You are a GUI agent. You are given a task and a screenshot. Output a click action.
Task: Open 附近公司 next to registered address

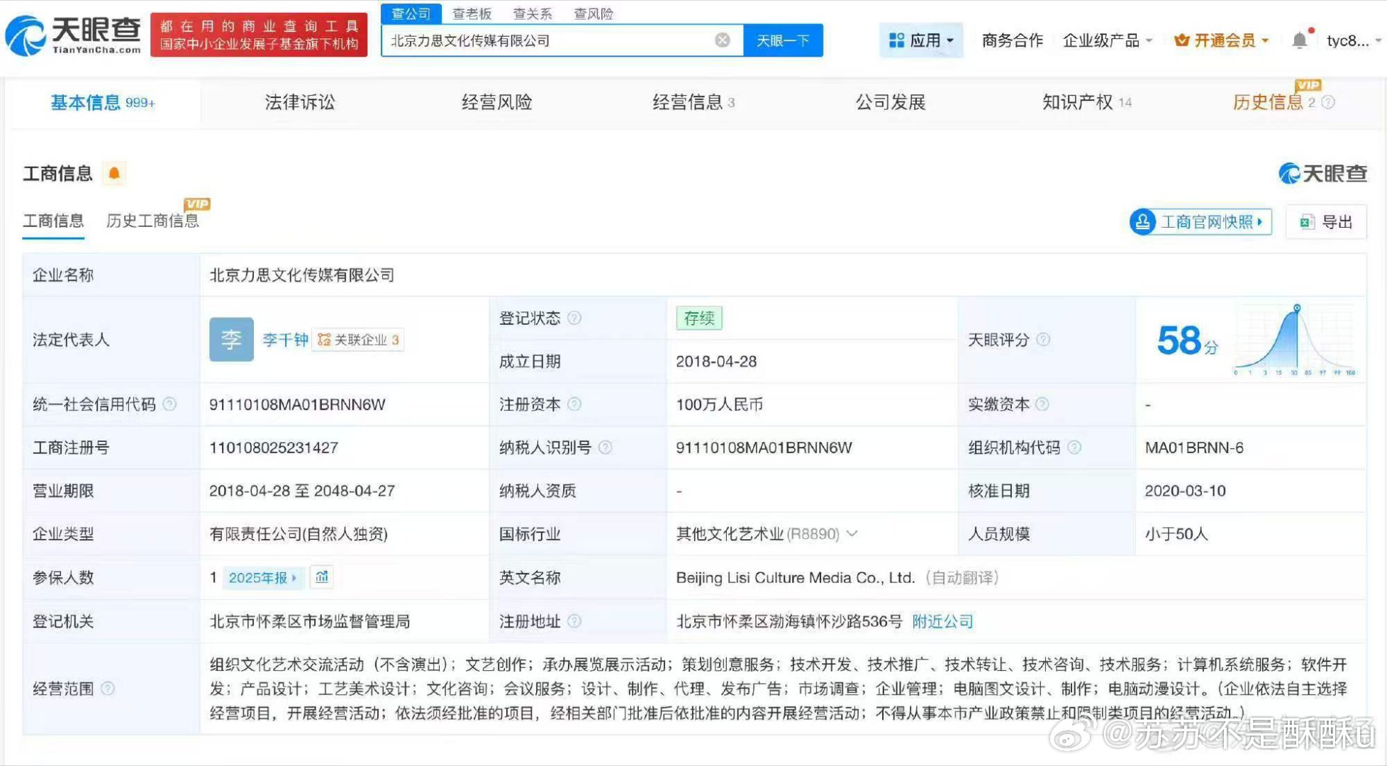(942, 621)
